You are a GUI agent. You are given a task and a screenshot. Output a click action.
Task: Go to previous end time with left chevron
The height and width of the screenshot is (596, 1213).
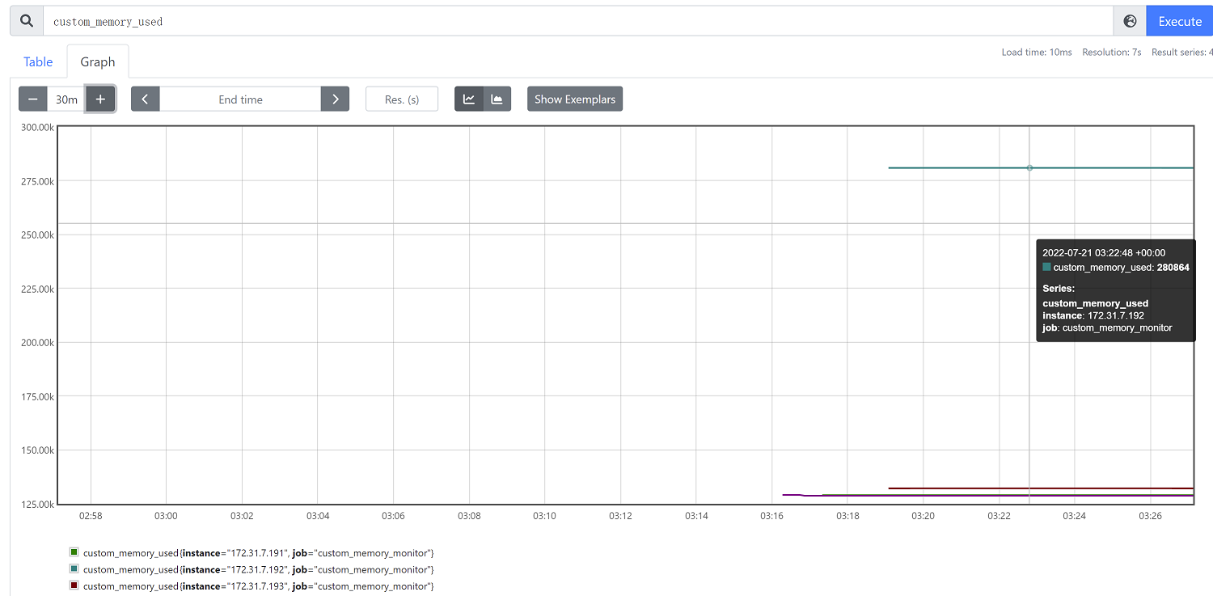(146, 99)
